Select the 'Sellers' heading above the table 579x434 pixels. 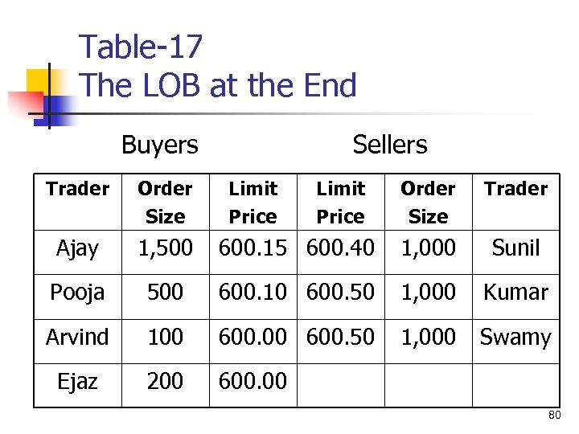tap(389, 145)
